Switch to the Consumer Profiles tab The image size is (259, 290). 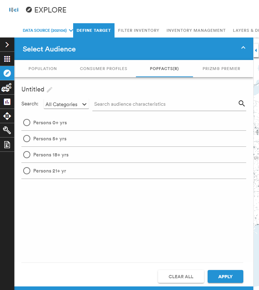tap(103, 69)
